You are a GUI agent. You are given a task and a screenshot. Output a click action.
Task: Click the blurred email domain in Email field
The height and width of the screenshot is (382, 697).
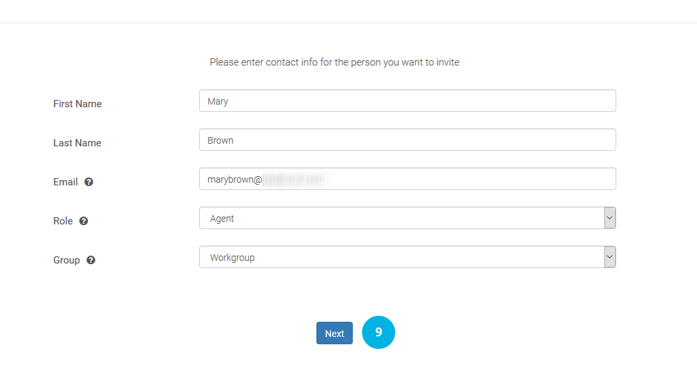[295, 179]
